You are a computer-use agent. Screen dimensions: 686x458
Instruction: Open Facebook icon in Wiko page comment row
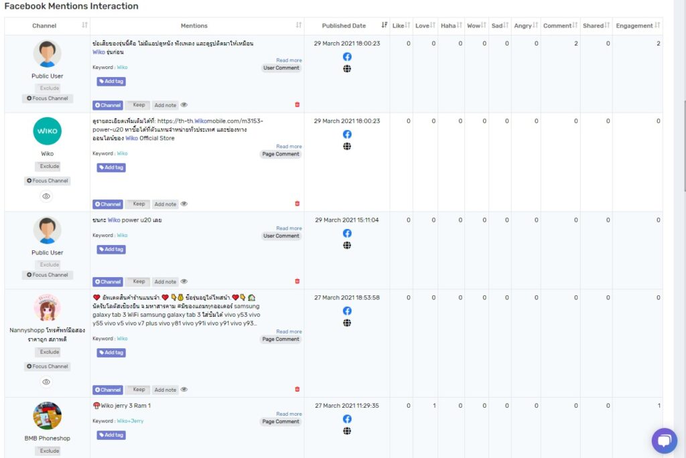click(347, 135)
